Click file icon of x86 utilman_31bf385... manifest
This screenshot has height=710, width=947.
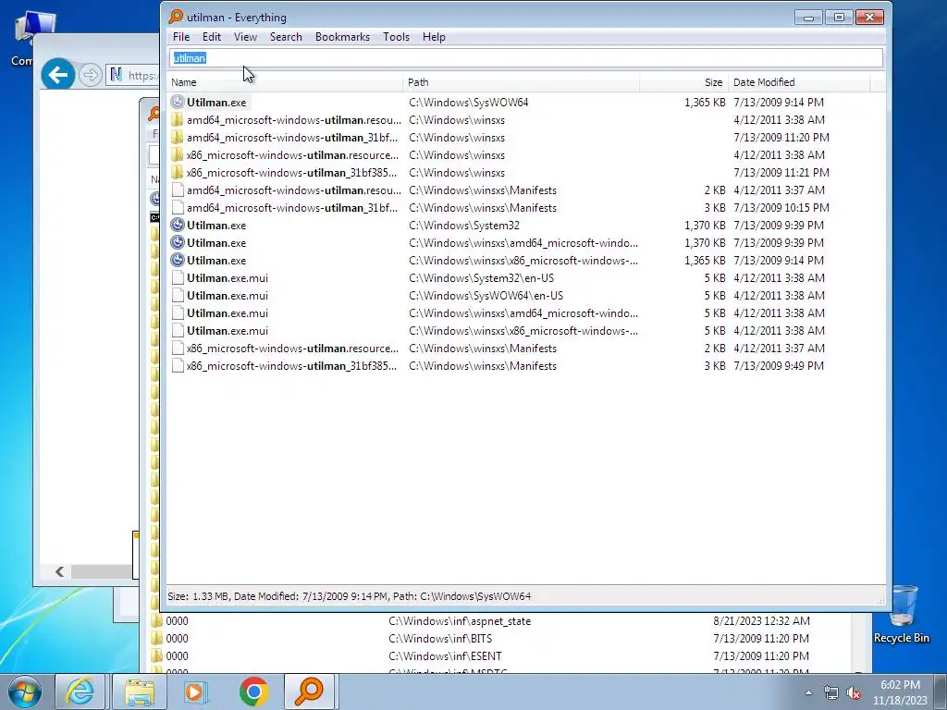pos(177,366)
